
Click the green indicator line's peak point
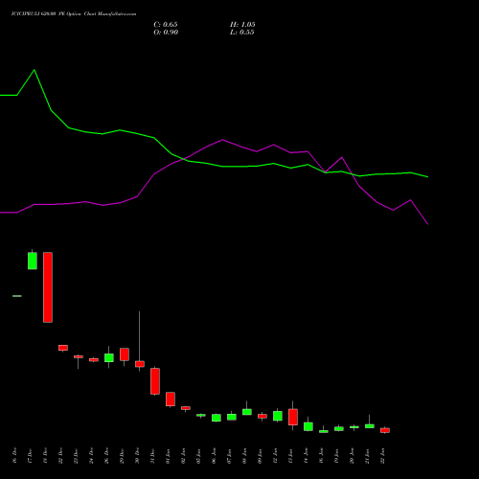pyautogui.click(x=34, y=70)
